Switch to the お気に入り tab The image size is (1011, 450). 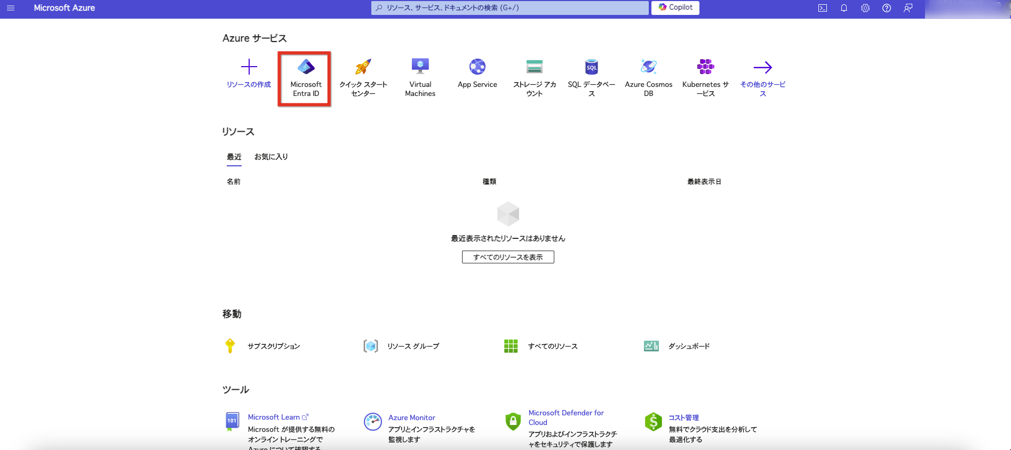(271, 157)
